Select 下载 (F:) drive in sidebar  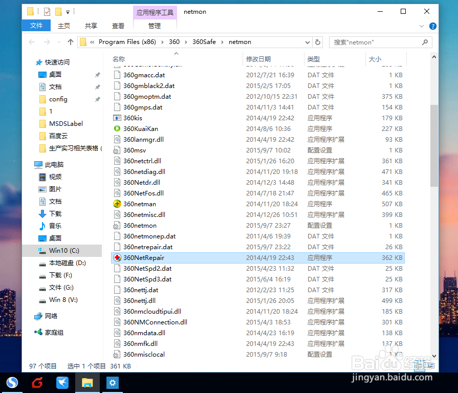coord(60,275)
